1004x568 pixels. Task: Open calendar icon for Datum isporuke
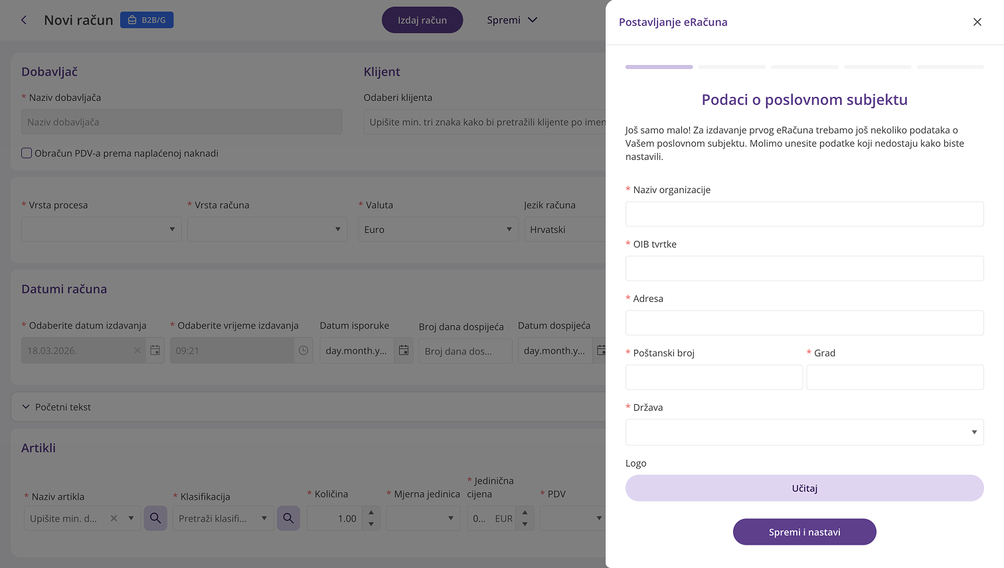tap(404, 350)
